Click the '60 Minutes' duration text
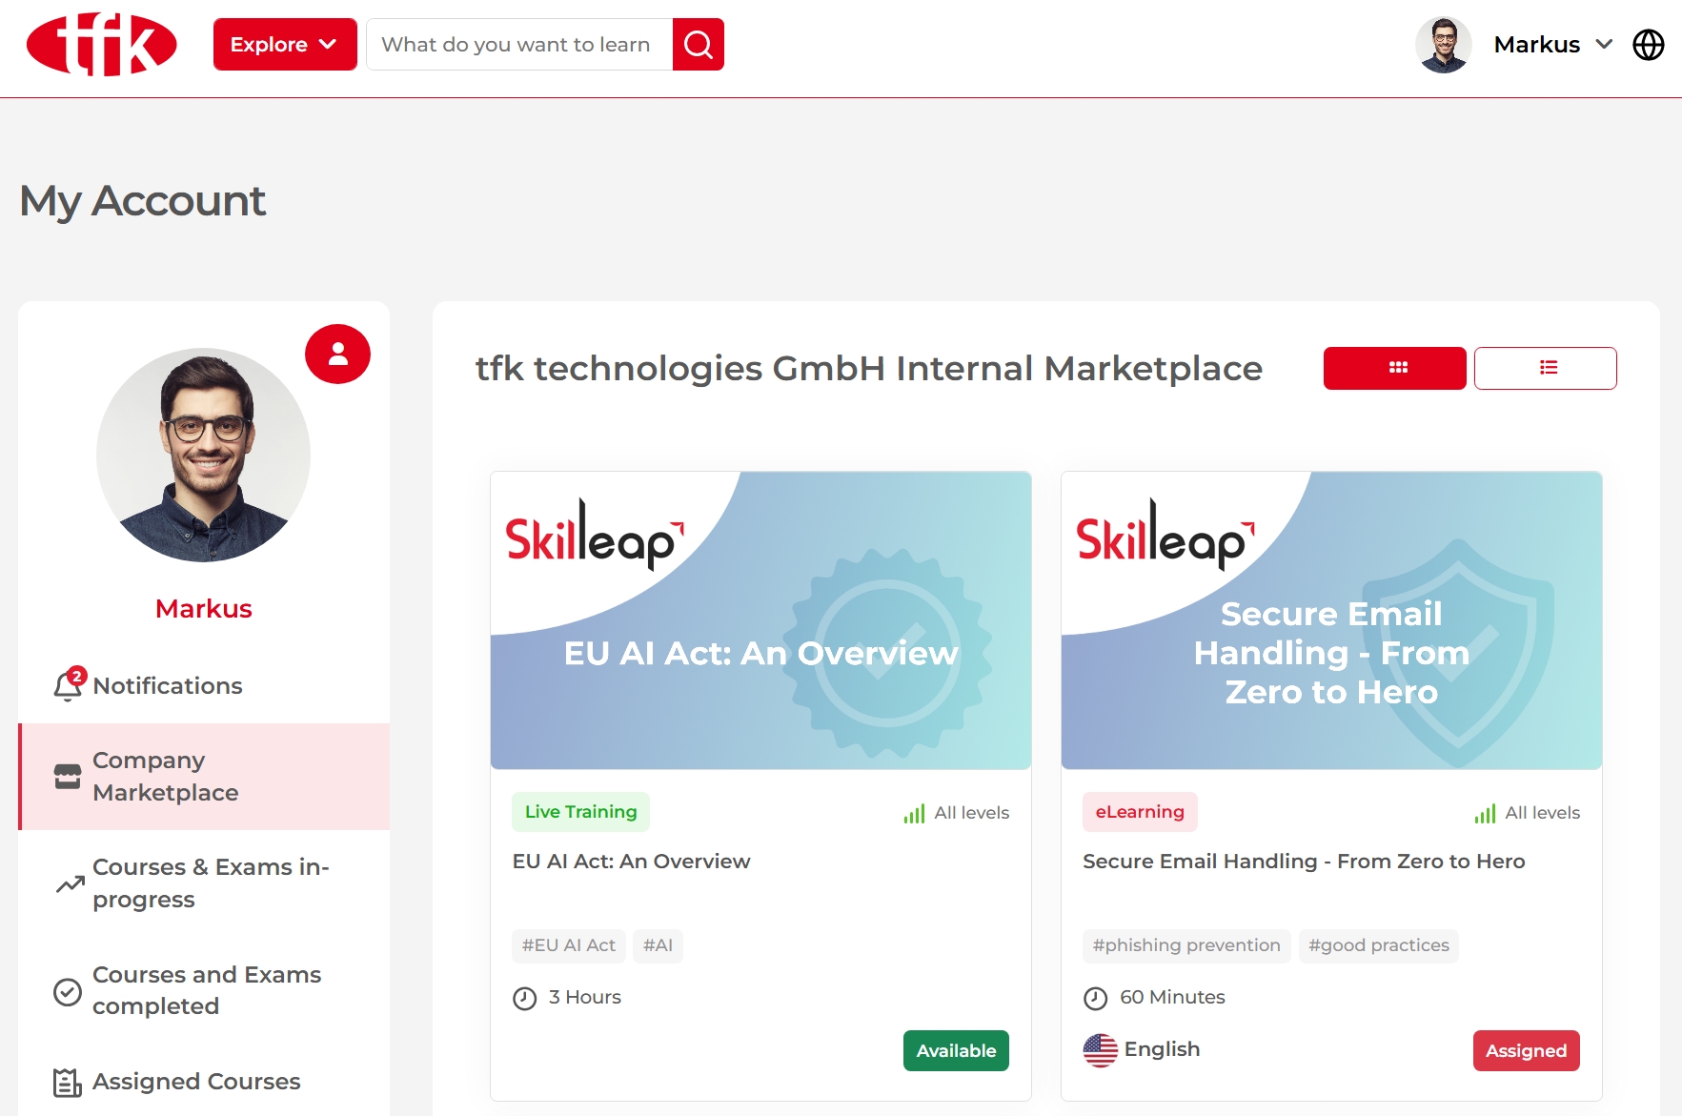1682x1116 pixels. click(x=1173, y=997)
